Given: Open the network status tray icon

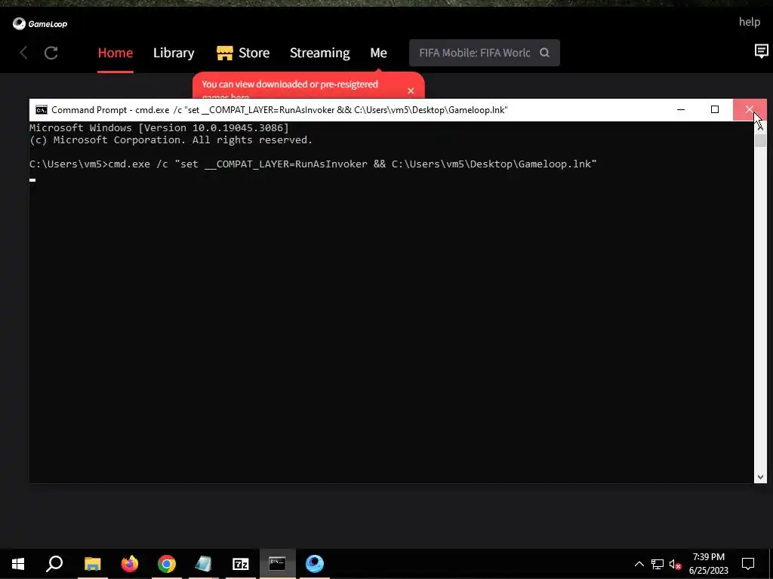Looking at the screenshot, I should (658, 564).
